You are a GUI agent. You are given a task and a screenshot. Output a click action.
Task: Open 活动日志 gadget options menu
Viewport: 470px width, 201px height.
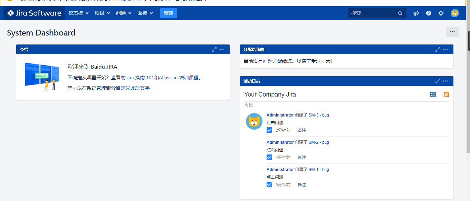coord(446,81)
